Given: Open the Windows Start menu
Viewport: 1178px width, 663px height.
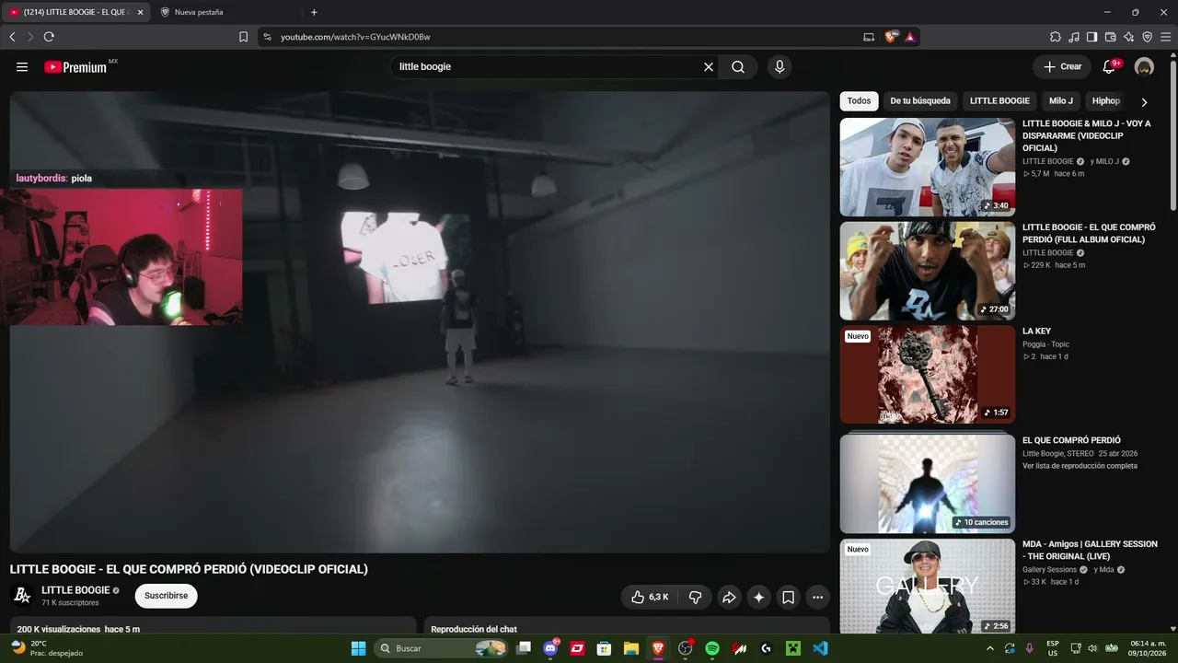Looking at the screenshot, I should 358,648.
